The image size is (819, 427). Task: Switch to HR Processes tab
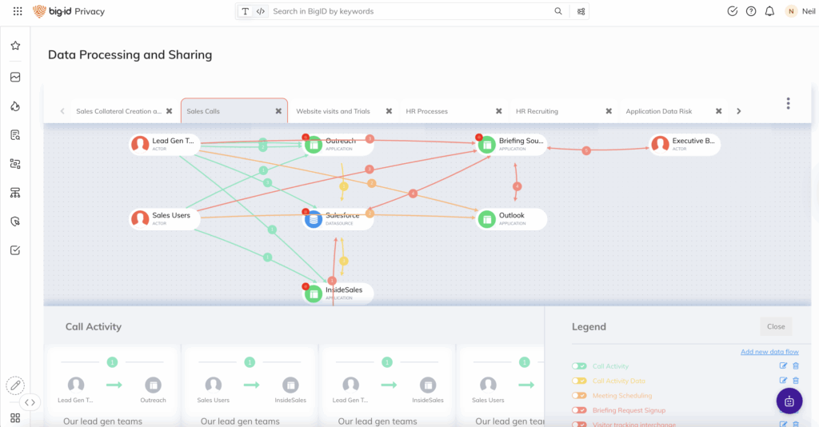click(427, 110)
